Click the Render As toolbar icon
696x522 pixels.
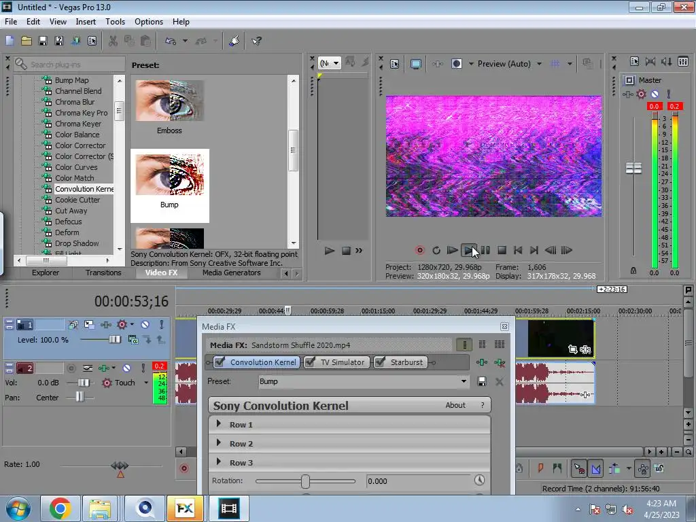tap(76, 41)
